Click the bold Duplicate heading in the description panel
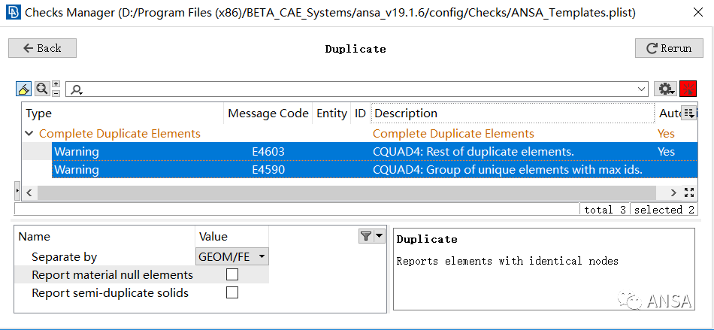The width and height of the screenshot is (714, 330). point(427,239)
